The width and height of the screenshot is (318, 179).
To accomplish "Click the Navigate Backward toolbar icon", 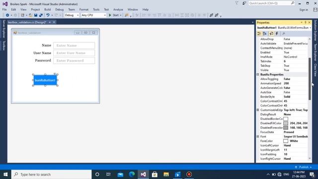I will (x=7, y=15).
